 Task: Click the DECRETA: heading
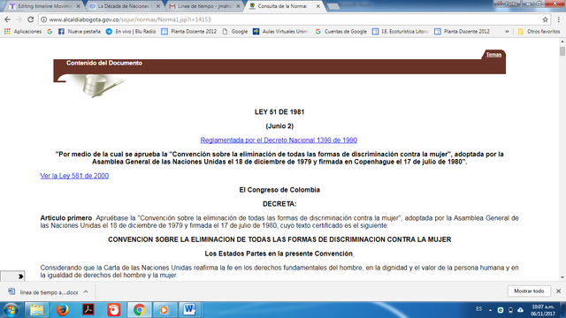pyautogui.click(x=279, y=204)
